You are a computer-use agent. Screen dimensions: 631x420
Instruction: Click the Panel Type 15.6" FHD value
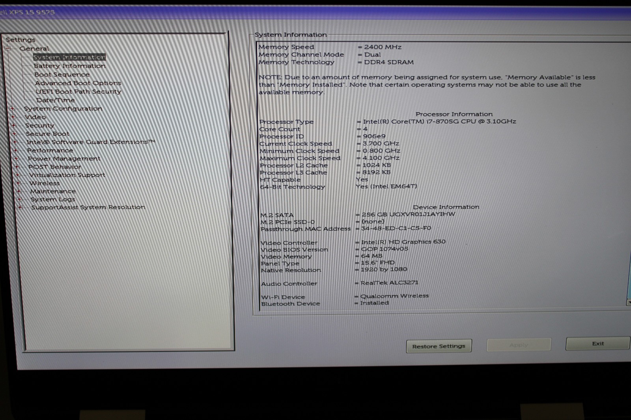(x=377, y=262)
